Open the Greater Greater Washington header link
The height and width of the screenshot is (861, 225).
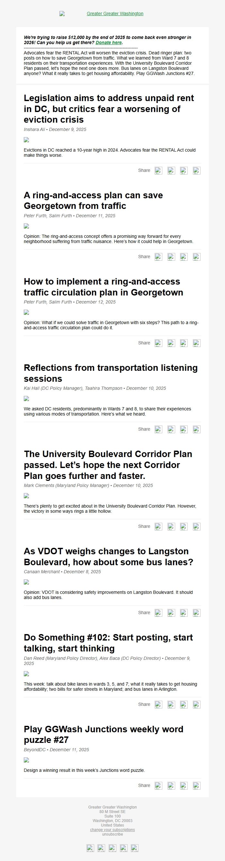(115, 14)
